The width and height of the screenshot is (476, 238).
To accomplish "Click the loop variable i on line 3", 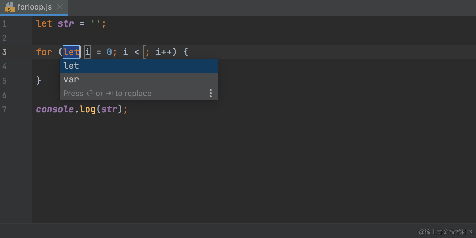I will 88,52.
